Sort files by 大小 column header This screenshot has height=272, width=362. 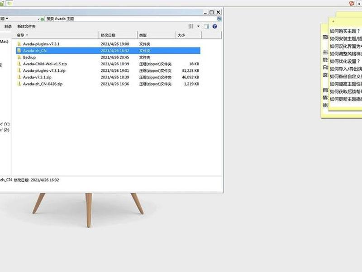click(189, 35)
